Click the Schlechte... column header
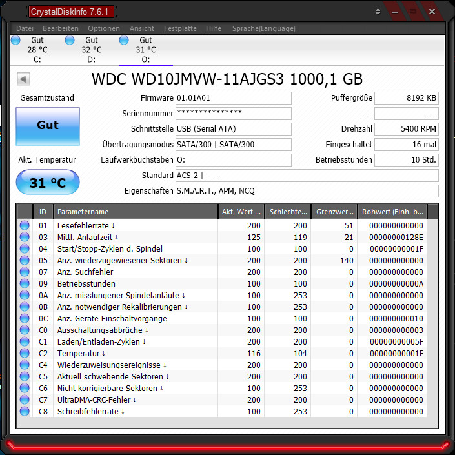This screenshot has height=455, width=455. 288,212
